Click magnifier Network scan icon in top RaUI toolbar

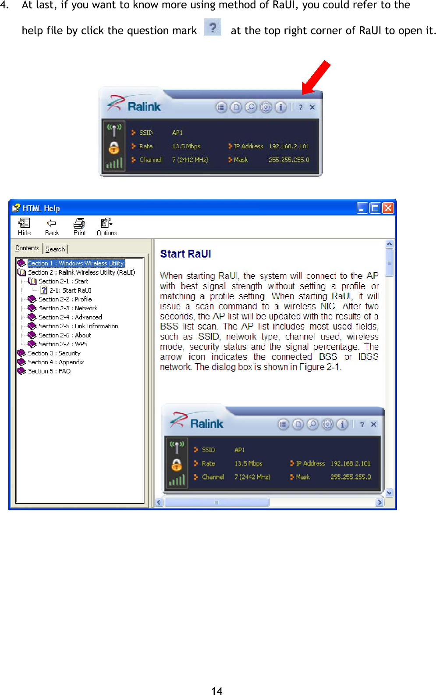click(x=251, y=107)
